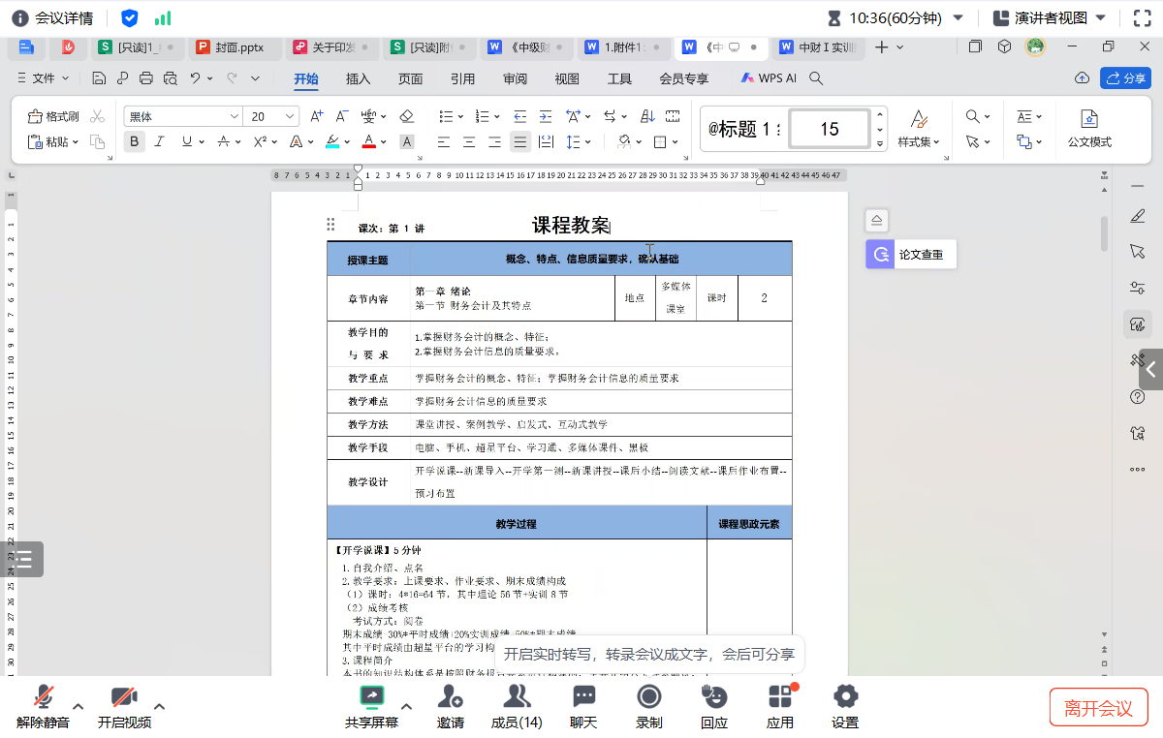1163x738 pixels.
Task: Open the Members (14) list
Action: [517, 705]
